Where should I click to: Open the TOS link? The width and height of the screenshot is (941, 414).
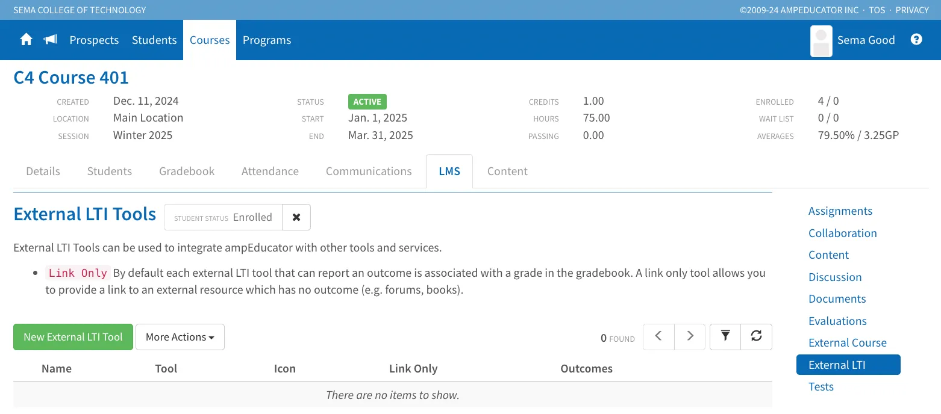click(877, 10)
